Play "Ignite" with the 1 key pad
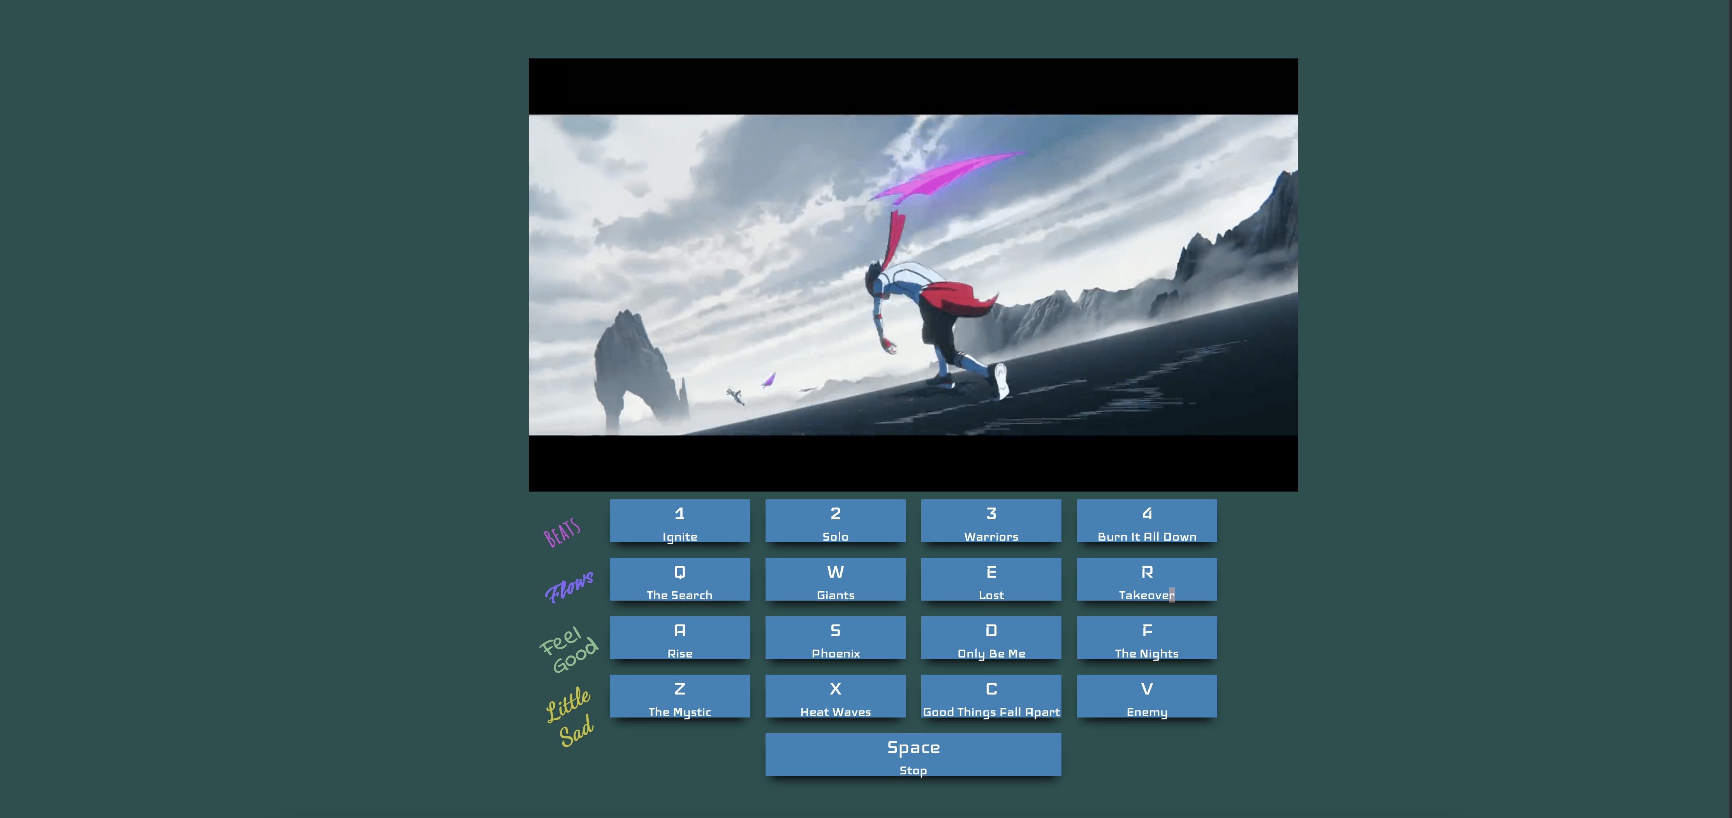This screenshot has width=1732, height=818. coord(680,521)
